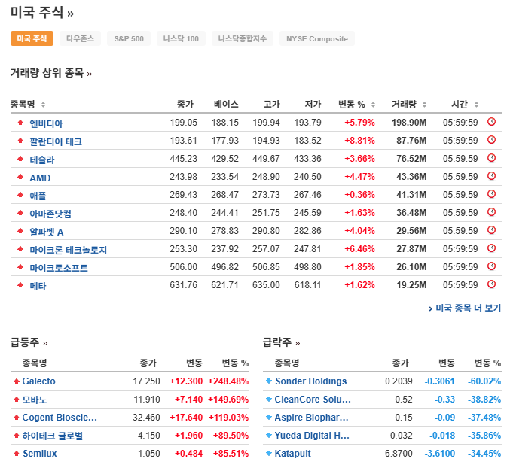Click the red up arrow beside 테슬라

[20, 159]
